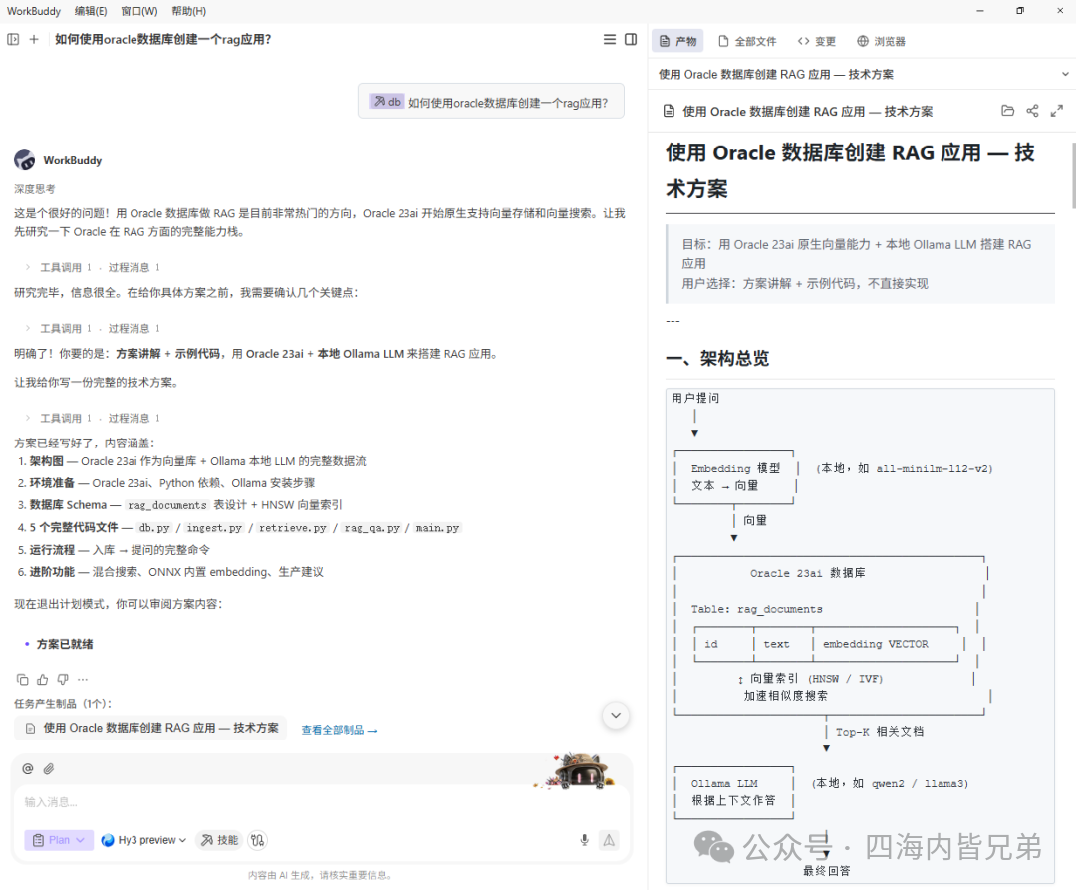Click the rag_documents code label in list
This screenshot has width=1076, height=890.
coord(167,505)
